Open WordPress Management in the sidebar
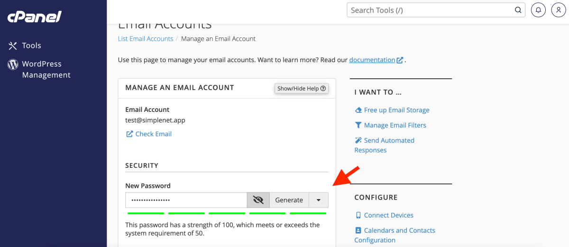 [x=46, y=69]
